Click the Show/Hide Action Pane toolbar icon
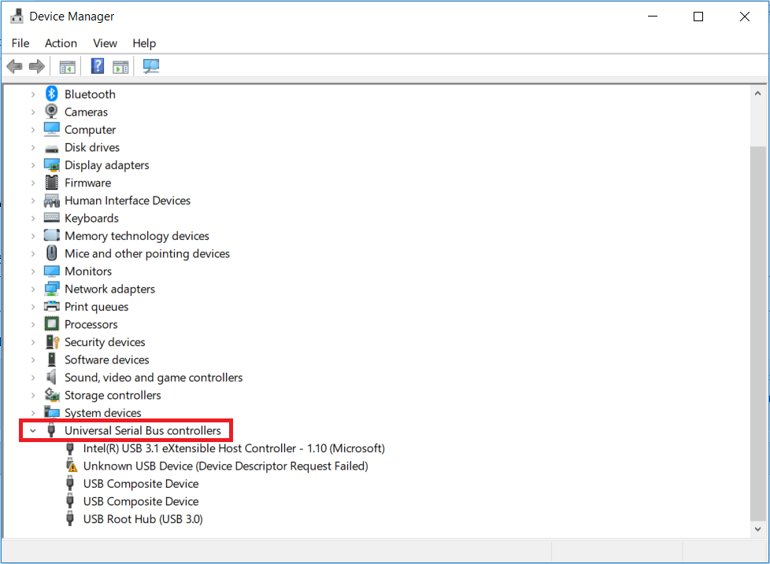 tap(120, 67)
